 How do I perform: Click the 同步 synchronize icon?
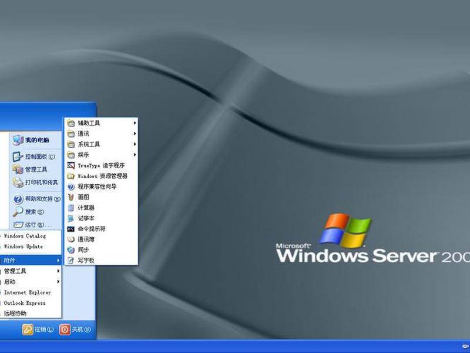tap(70, 250)
